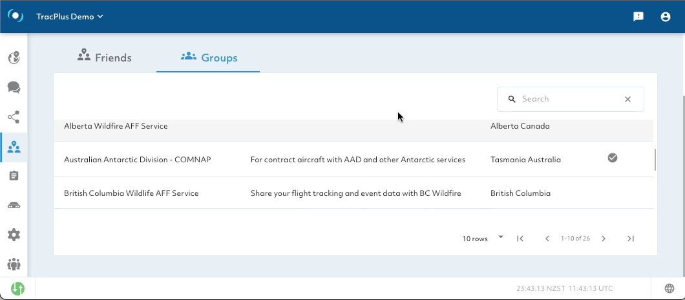The image size is (685, 300).
Task: Click the feedback icon in the top bar
Action: [x=638, y=17]
